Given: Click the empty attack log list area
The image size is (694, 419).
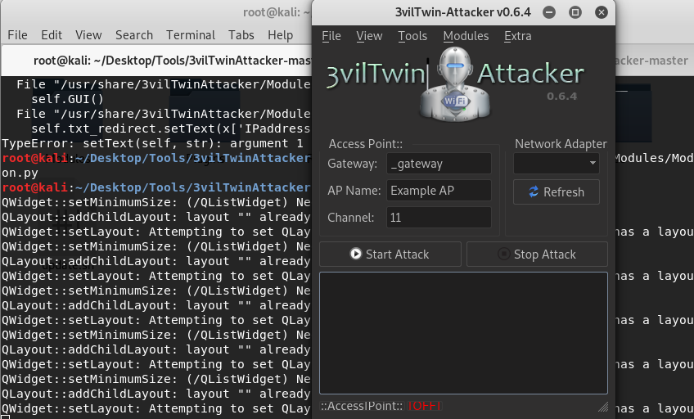Looking at the screenshot, I should point(463,333).
